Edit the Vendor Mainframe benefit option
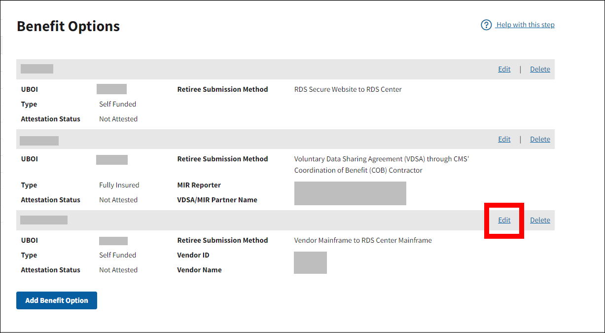The image size is (605, 333). [504, 220]
